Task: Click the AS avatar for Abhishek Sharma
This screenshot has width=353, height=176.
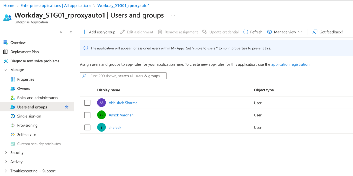Action: [101, 103]
